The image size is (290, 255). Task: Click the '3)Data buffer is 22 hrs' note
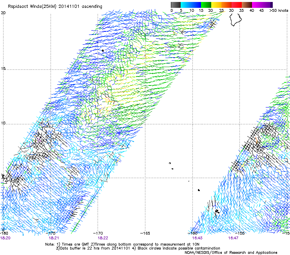[x=138, y=248]
